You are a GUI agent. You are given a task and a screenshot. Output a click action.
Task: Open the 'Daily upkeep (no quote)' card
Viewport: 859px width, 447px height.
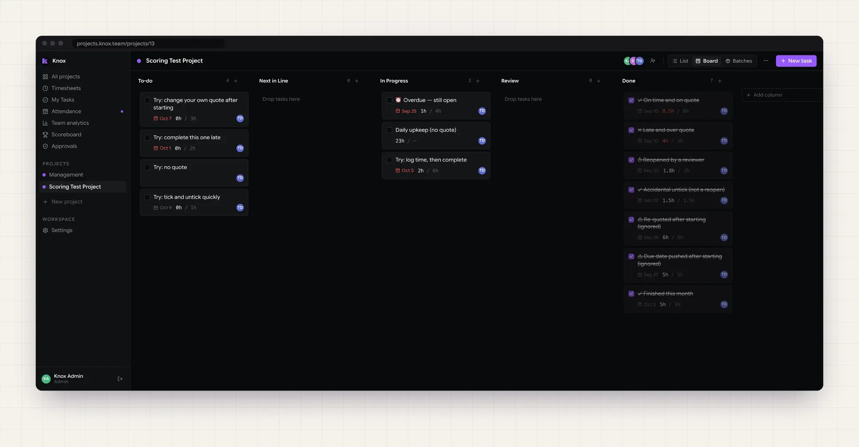436,136
